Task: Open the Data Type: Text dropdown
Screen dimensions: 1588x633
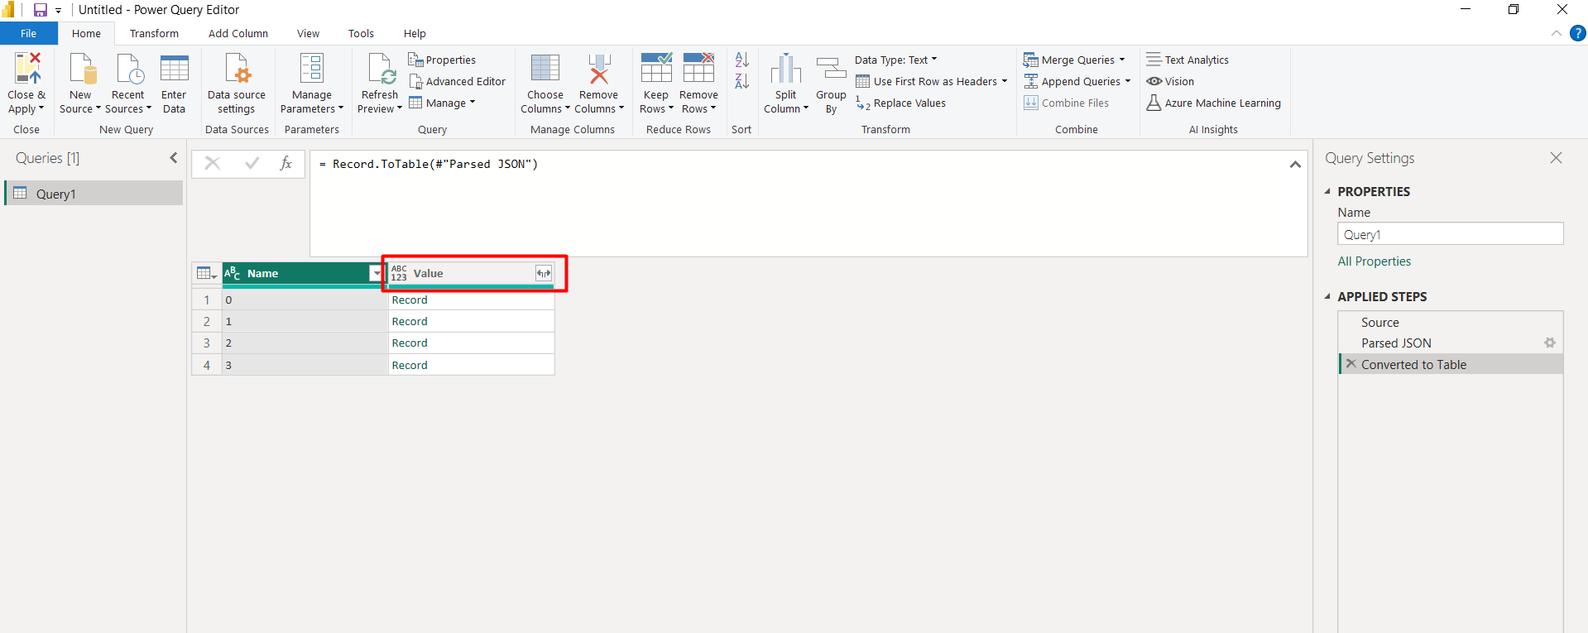Action: pos(895,60)
